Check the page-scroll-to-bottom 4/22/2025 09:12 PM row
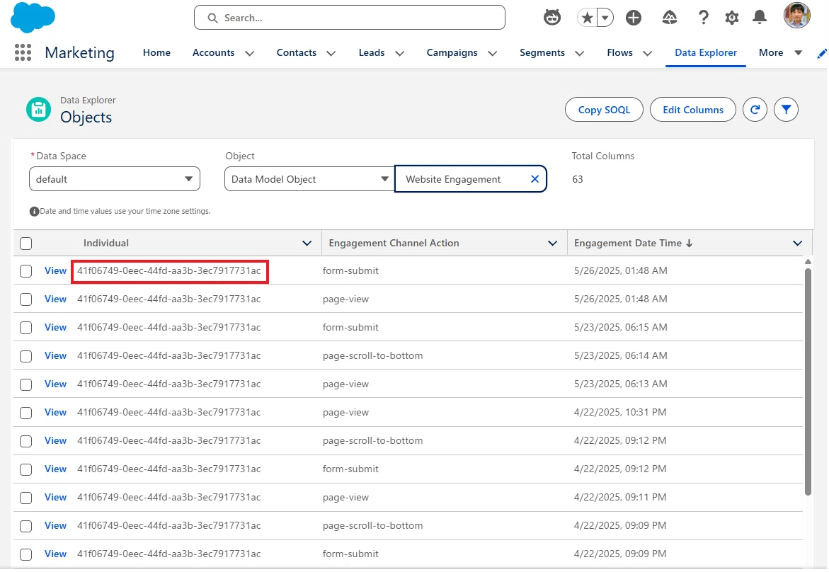The height and width of the screenshot is (572, 829). pos(26,441)
